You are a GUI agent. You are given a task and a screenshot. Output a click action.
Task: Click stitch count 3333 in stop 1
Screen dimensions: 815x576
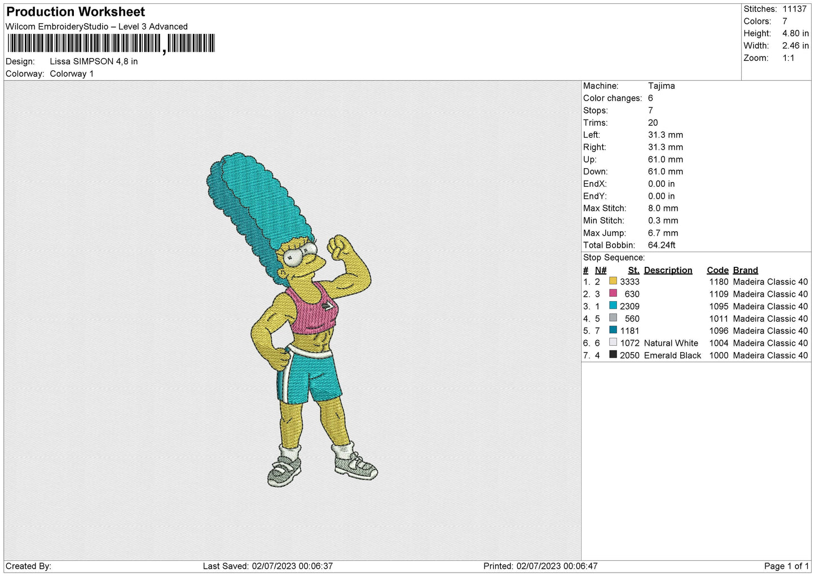coord(629,282)
